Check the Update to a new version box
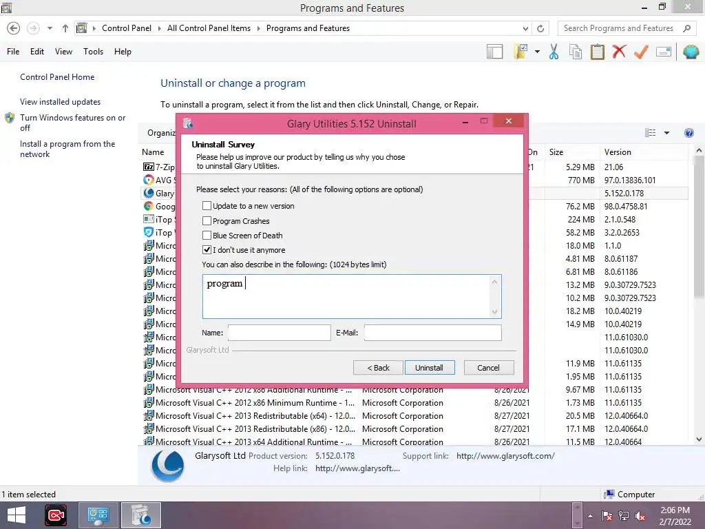The image size is (705, 529). [x=207, y=206]
